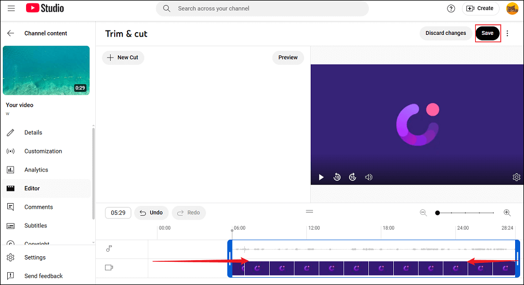Click the "Trim & cut" heading
The height and width of the screenshot is (285, 524).
(126, 34)
